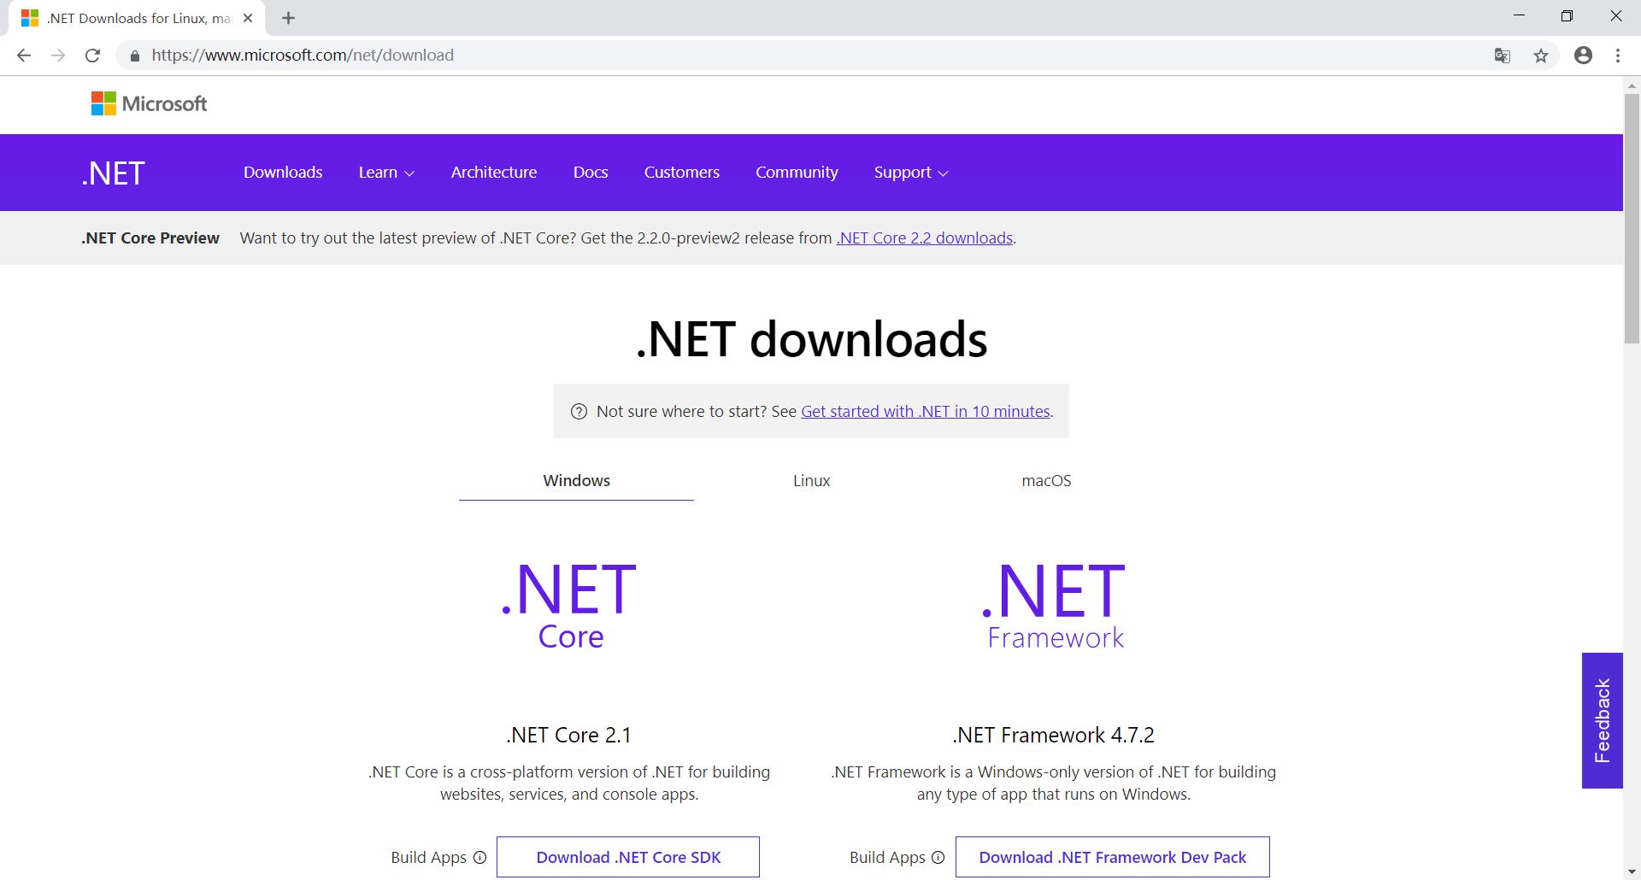1641x880 pixels.
Task: Open the Feedback side button
Action: coord(1602,720)
